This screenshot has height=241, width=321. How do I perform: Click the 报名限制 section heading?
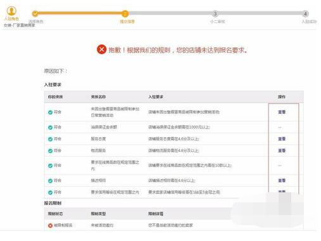click(x=53, y=203)
